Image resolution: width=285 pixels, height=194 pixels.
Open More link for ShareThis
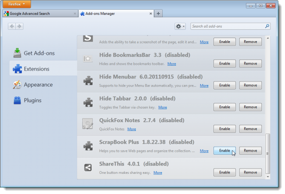157,173
